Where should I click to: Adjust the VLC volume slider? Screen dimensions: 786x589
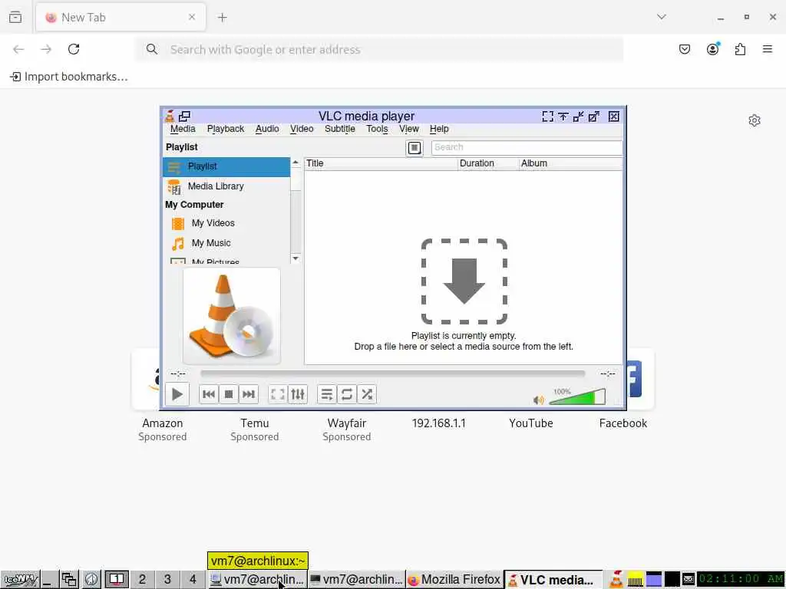(577, 397)
